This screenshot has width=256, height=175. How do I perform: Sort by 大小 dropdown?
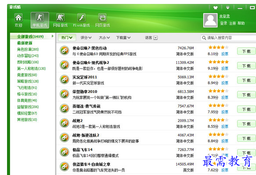coord(104,38)
